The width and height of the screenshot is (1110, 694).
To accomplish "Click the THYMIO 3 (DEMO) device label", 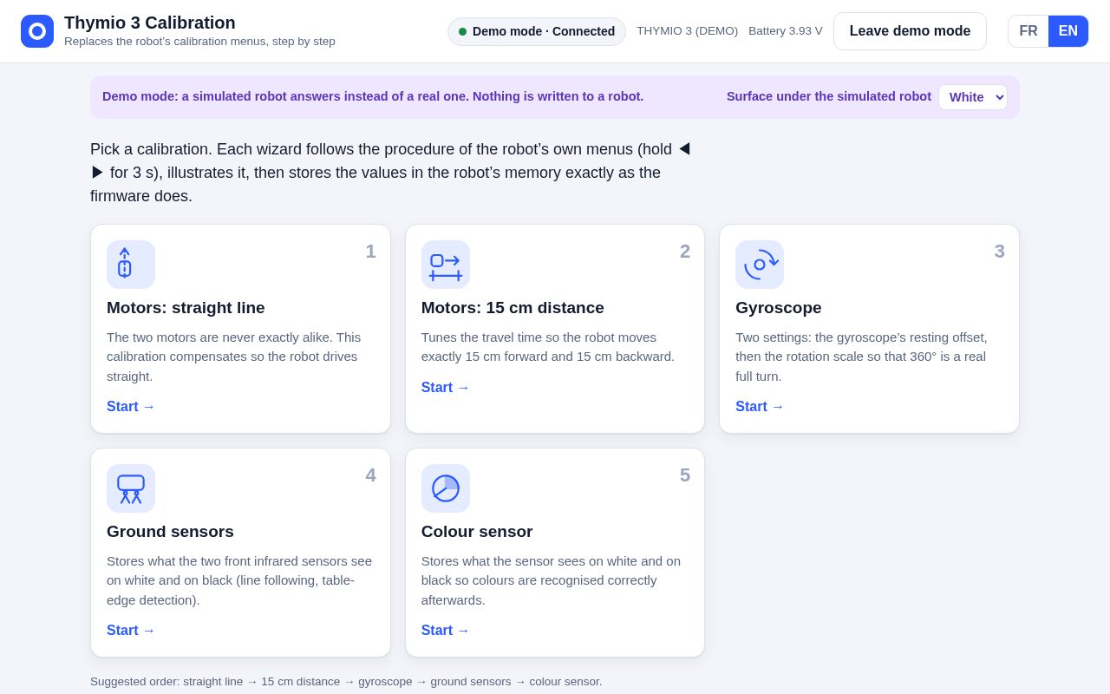I will click(x=688, y=31).
